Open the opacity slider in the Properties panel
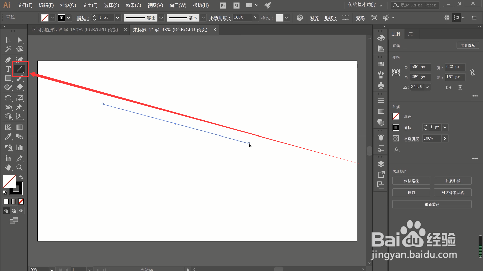 (x=445, y=138)
